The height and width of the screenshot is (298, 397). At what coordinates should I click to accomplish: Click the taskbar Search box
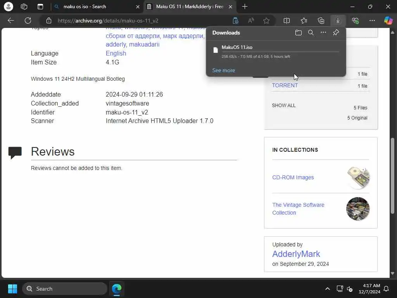(x=65, y=289)
